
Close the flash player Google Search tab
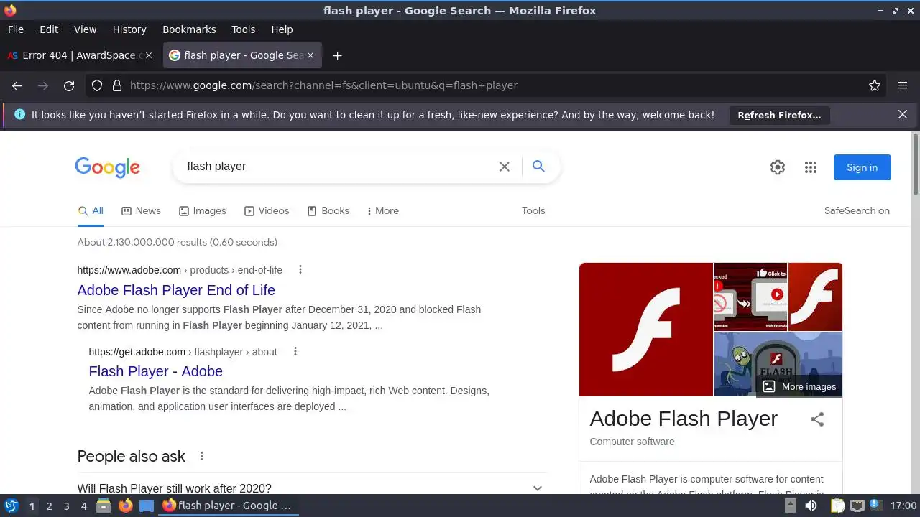click(x=310, y=55)
